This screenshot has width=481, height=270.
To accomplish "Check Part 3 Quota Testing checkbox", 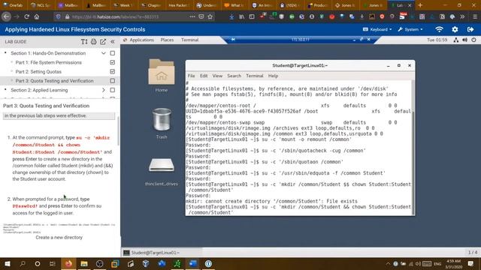I will (113, 81).
